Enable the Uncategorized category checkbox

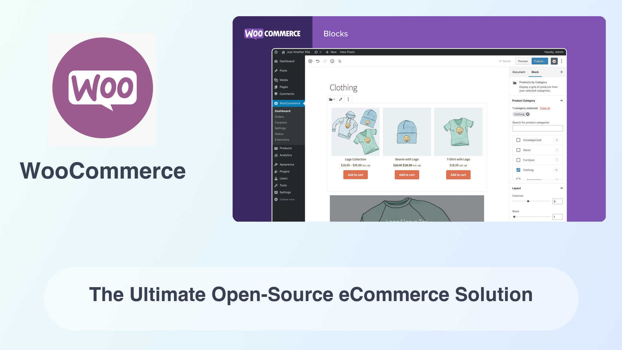pos(518,140)
